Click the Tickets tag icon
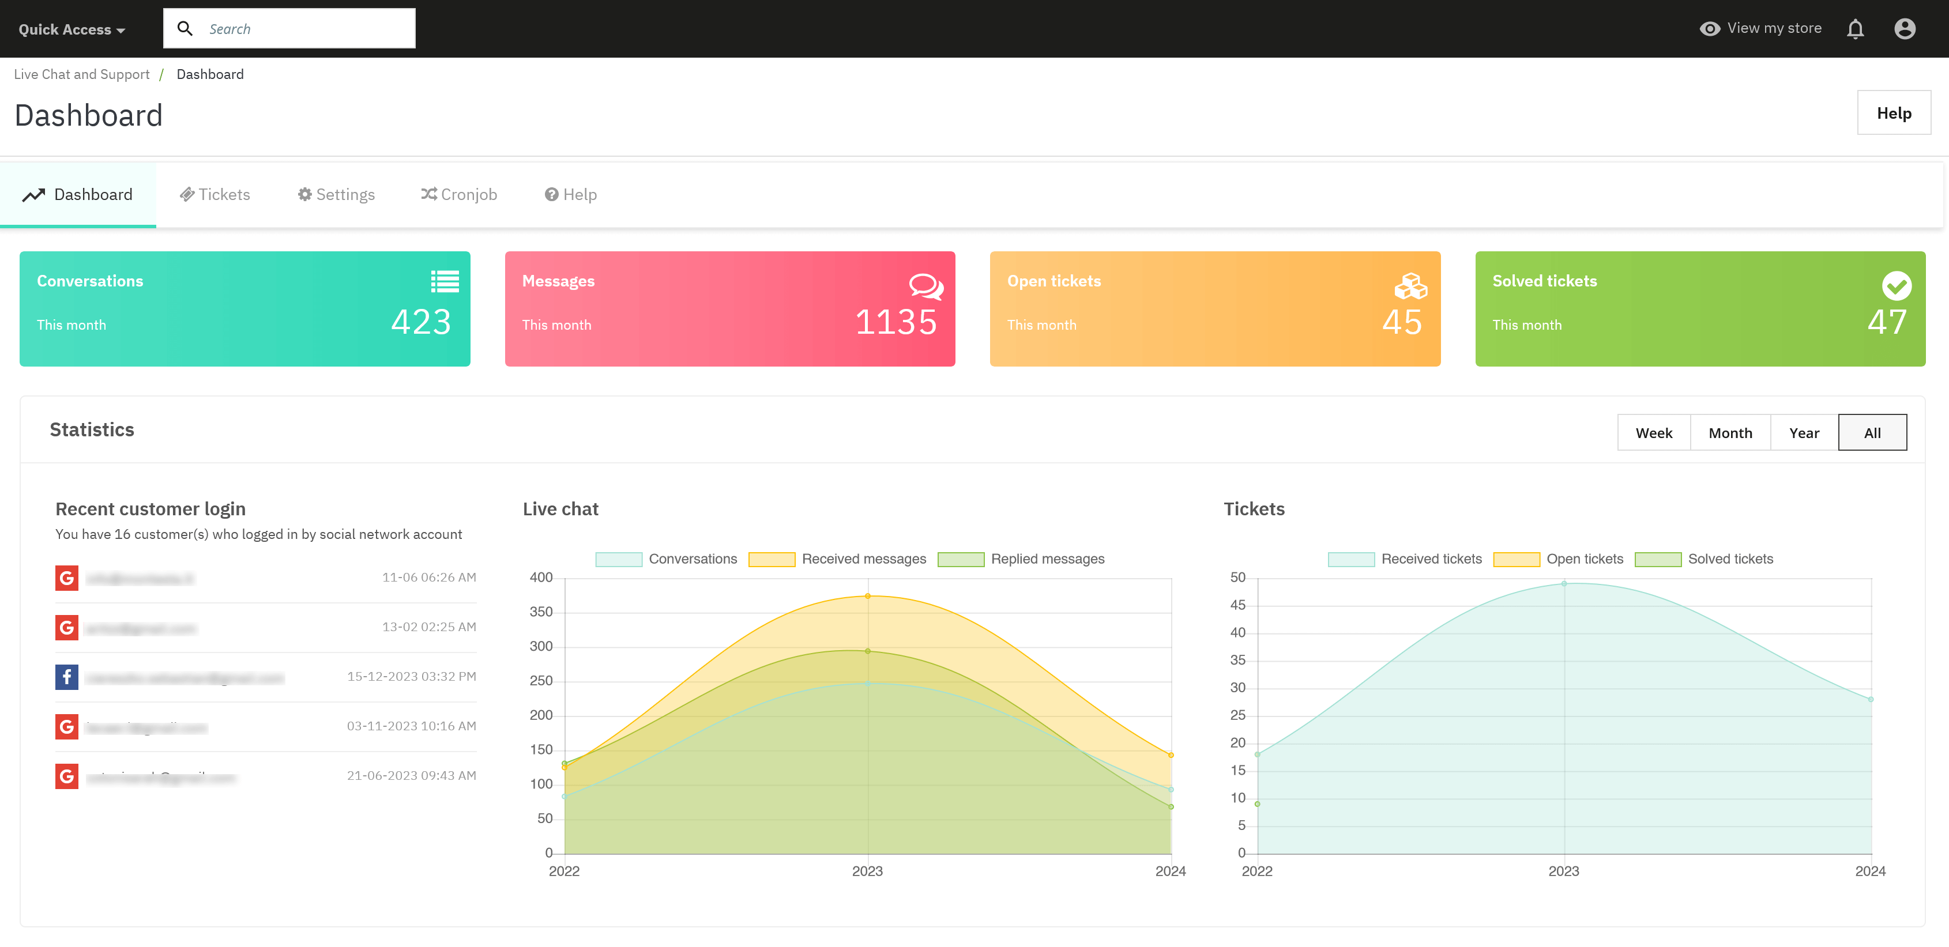Screen dimensions: 1949x947 (x=187, y=195)
